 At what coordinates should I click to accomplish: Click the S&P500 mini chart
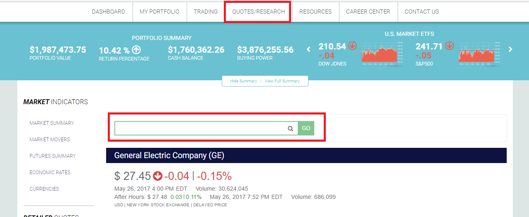pyautogui.click(x=479, y=54)
